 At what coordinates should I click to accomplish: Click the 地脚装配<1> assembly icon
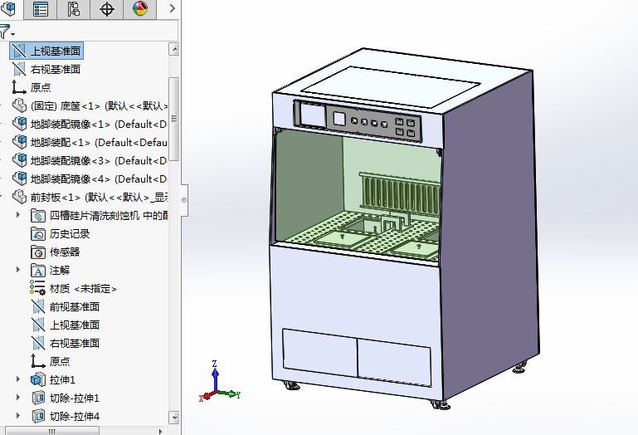[19, 142]
